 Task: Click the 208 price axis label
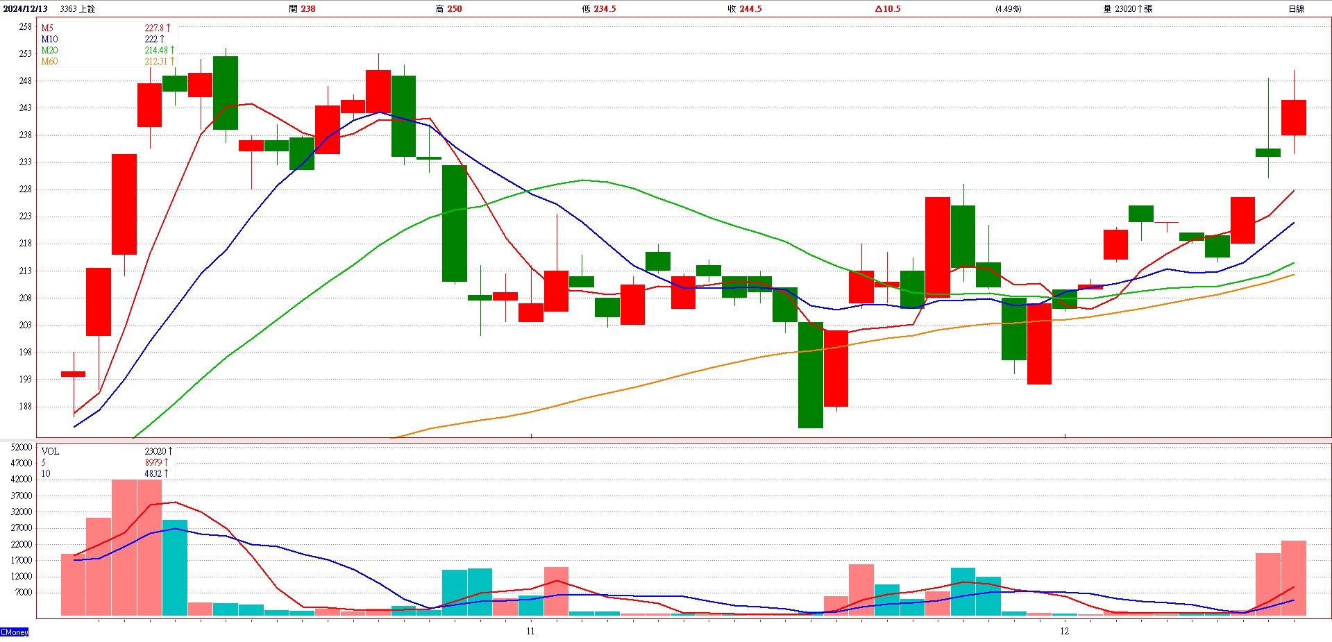point(25,298)
